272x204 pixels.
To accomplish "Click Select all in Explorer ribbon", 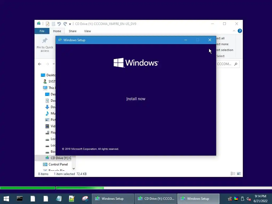I will (x=220, y=38).
